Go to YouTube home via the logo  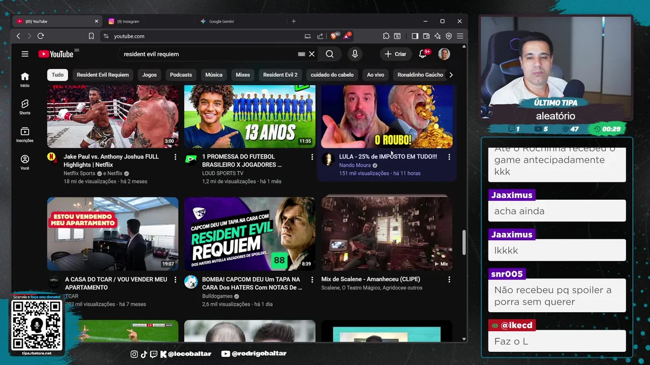coord(56,54)
